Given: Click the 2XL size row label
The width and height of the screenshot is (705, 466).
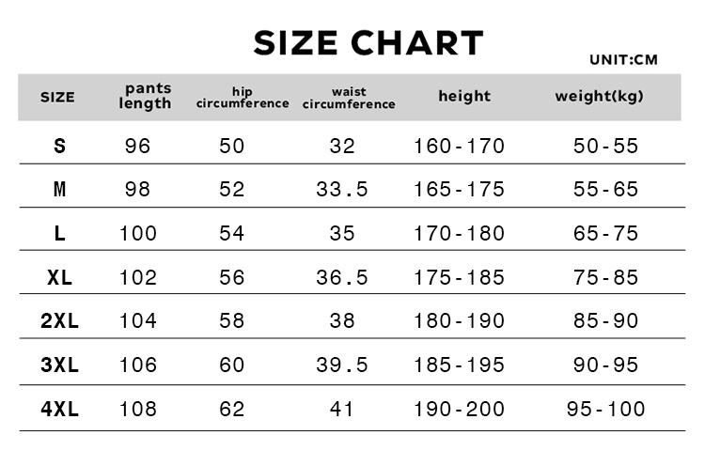Looking at the screenshot, I should [x=60, y=321].
